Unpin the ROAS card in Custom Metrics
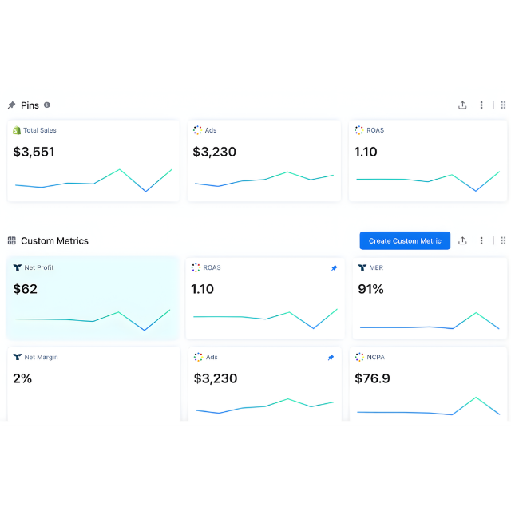 click(x=334, y=268)
